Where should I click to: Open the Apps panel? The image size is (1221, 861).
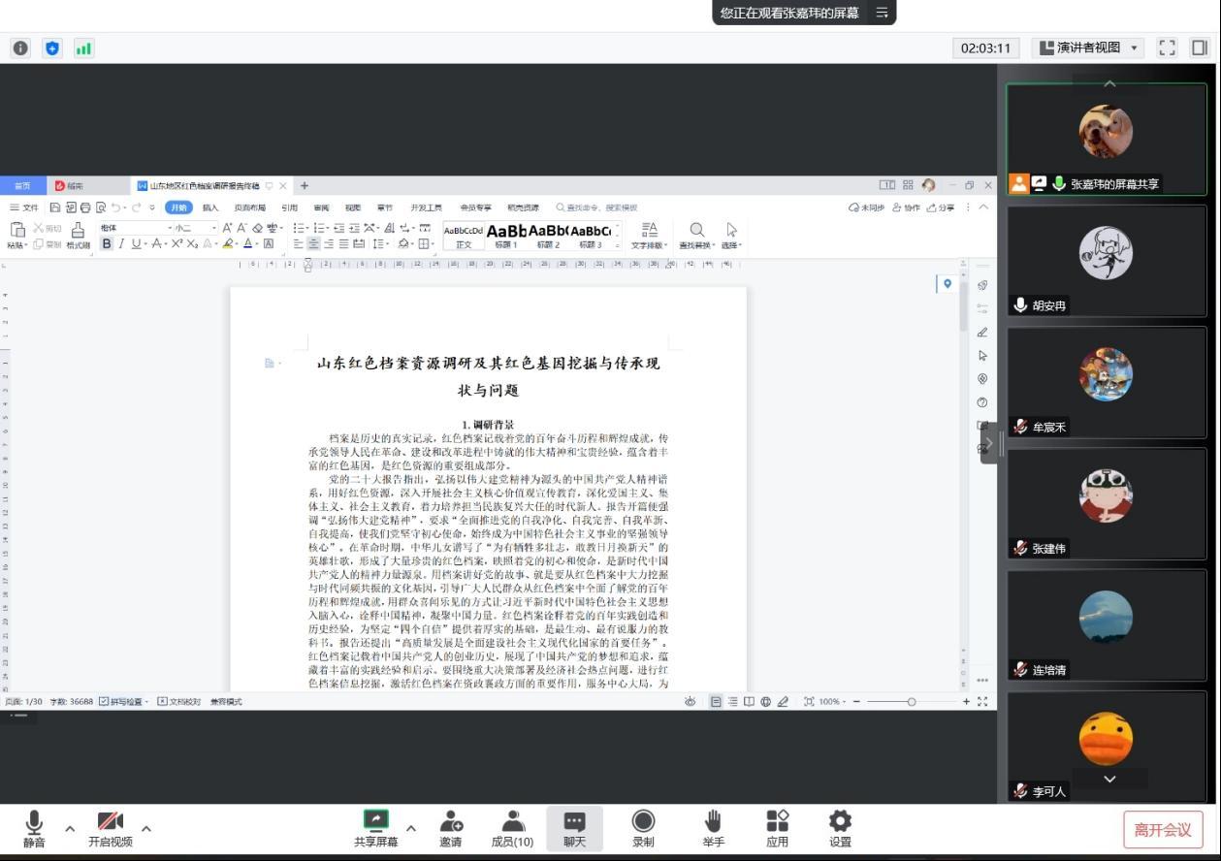(777, 822)
